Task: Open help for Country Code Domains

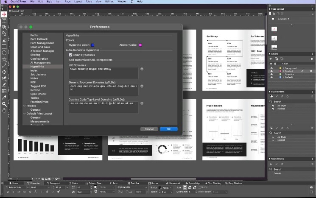Action: click(142, 103)
